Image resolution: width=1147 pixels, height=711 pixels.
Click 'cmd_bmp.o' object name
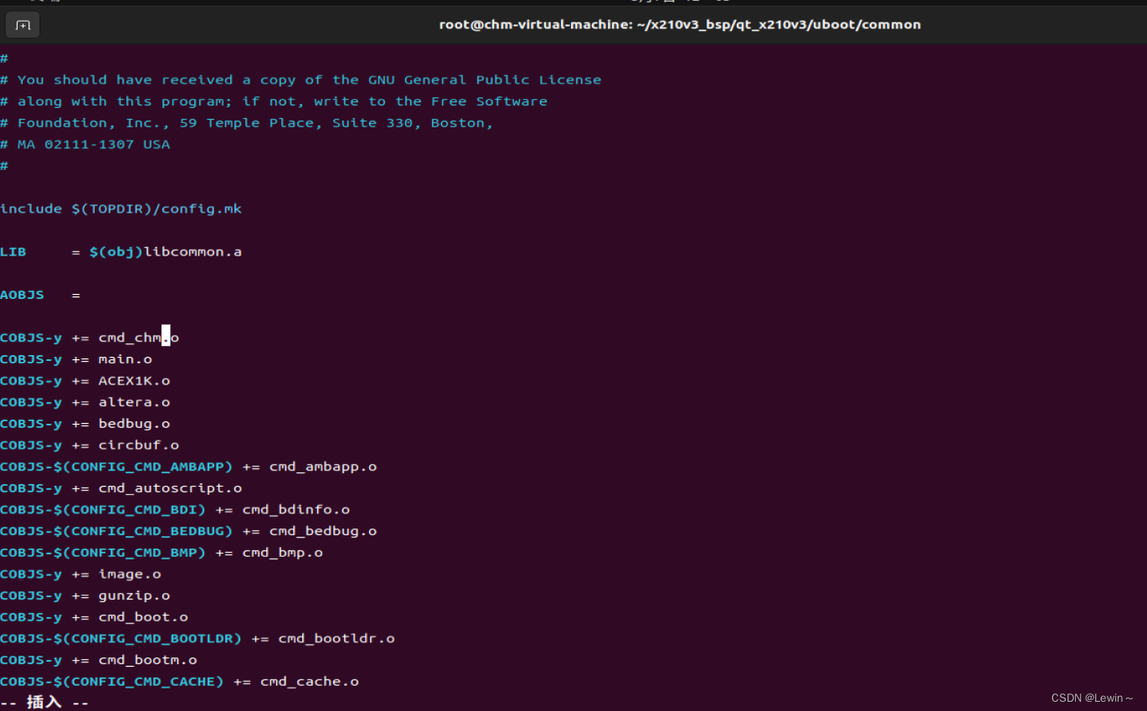283,553
